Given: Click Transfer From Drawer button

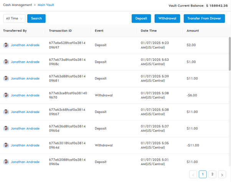Looking at the screenshot, I should point(204,18).
